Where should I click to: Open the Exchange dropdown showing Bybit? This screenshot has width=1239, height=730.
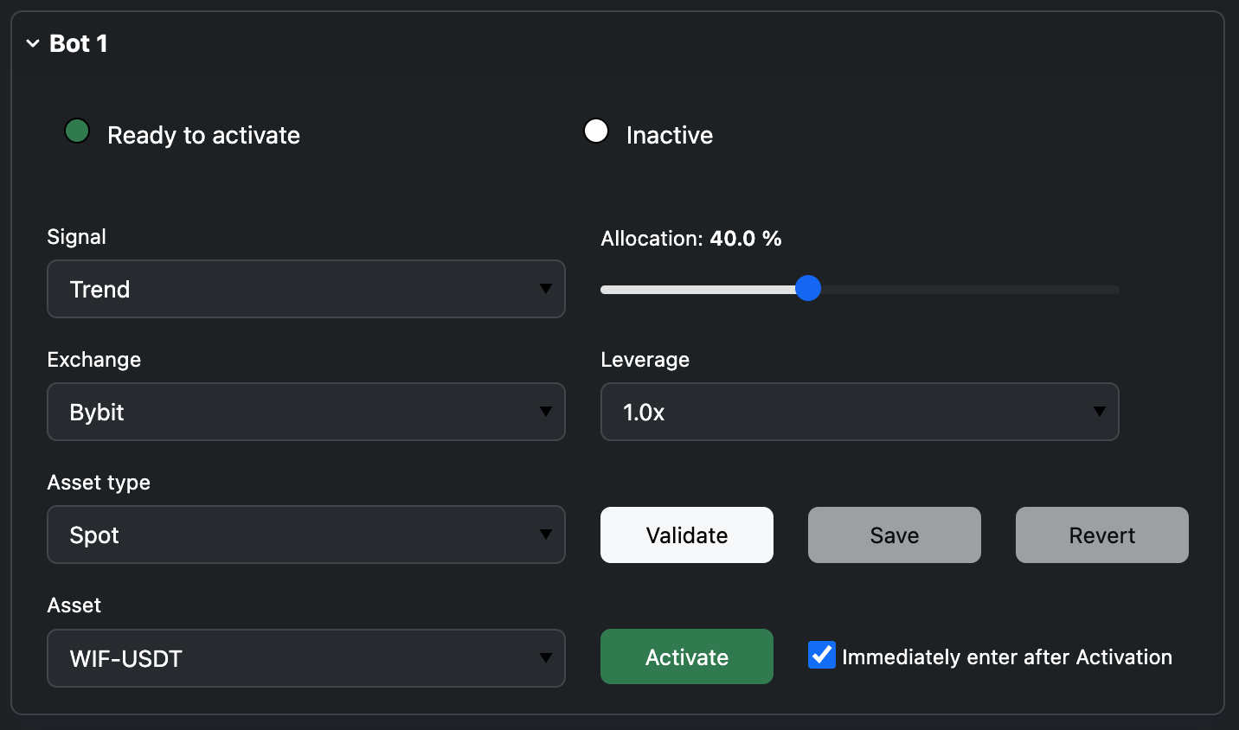pyautogui.click(x=306, y=412)
